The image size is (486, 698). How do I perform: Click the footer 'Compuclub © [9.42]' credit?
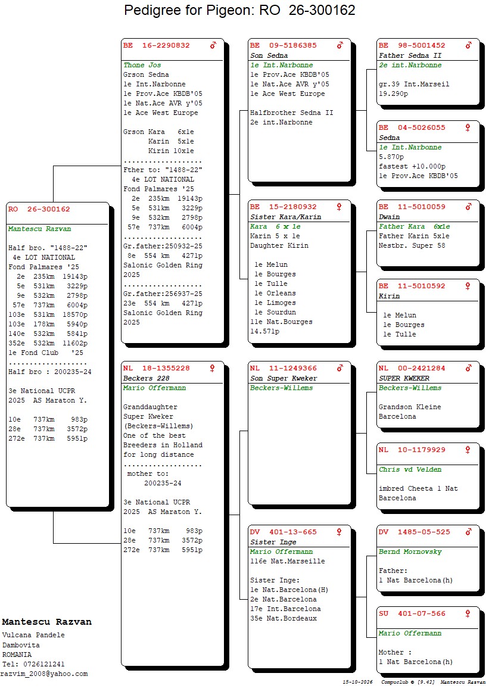(408, 682)
